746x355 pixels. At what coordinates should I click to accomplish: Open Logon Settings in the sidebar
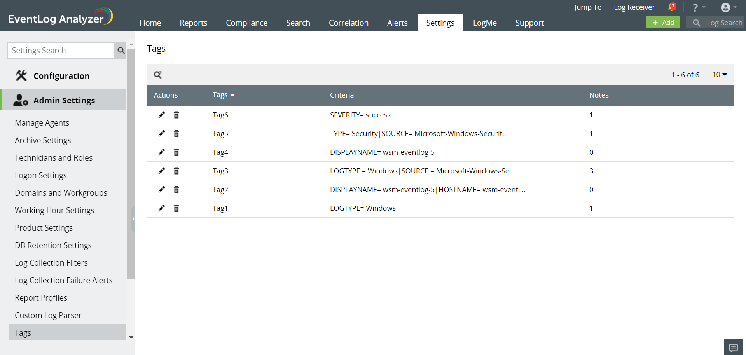point(41,175)
